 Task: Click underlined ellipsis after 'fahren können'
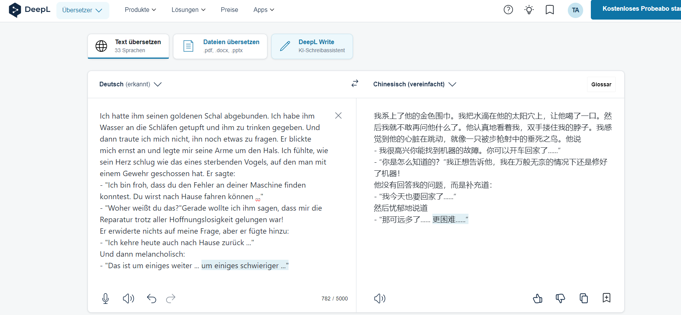pos(258,197)
